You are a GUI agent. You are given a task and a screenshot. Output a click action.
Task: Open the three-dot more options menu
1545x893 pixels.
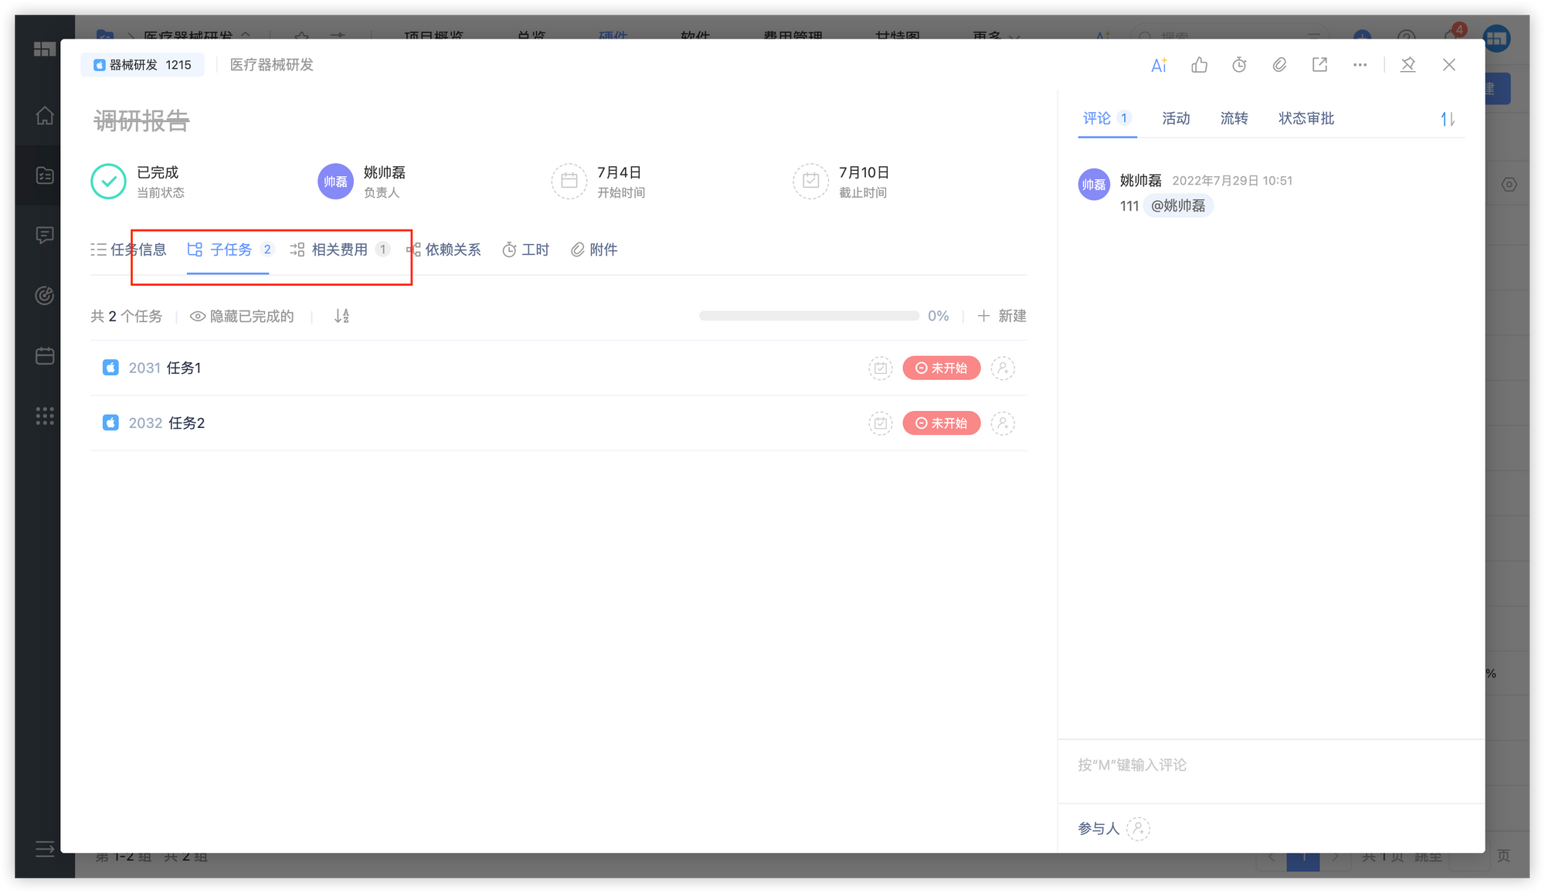1360,65
